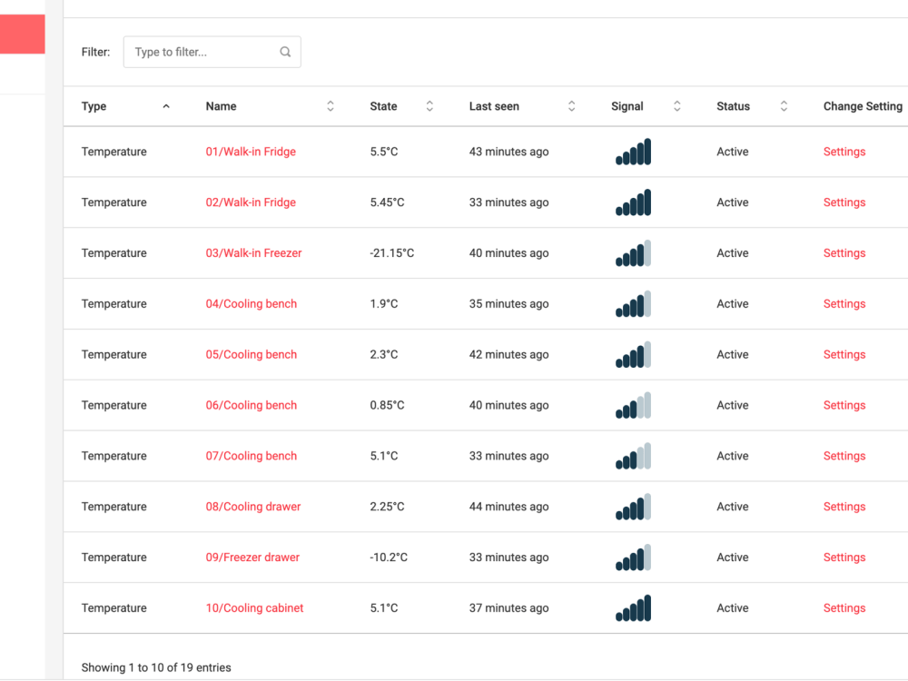Click signal strength icon for 08/Cooling drawer
The image size is (908, 681).
633,507
